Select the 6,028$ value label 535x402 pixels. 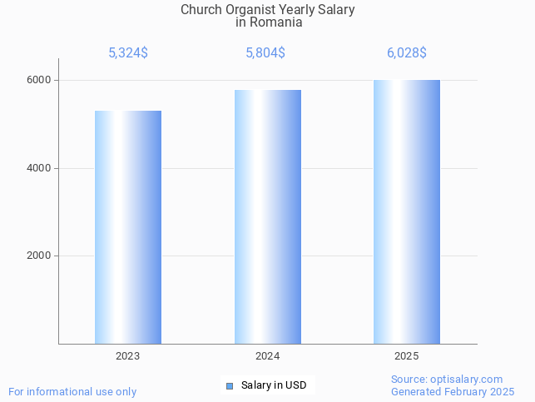[407, 53]
